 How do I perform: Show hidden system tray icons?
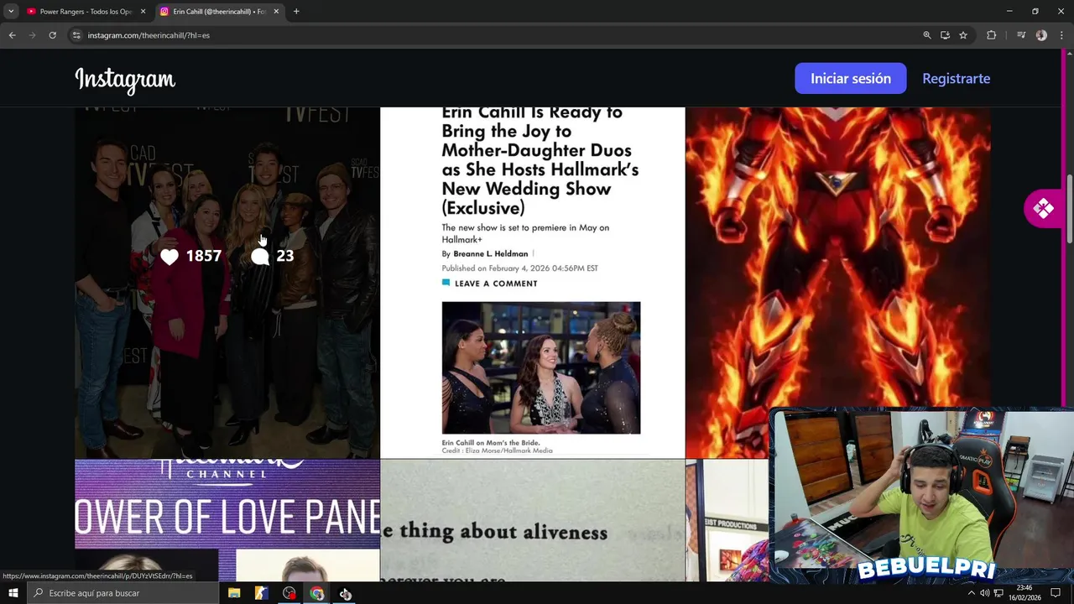tap(972, 593)
